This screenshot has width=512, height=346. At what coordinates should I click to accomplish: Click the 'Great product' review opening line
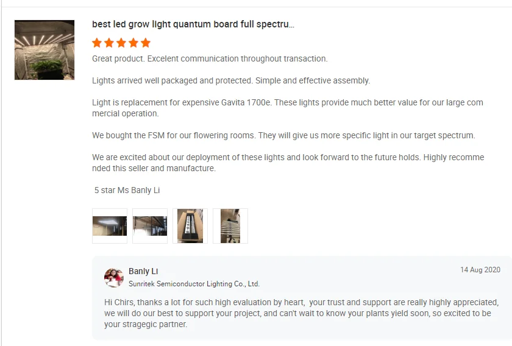pyautogui.click(x=210, y=58)
